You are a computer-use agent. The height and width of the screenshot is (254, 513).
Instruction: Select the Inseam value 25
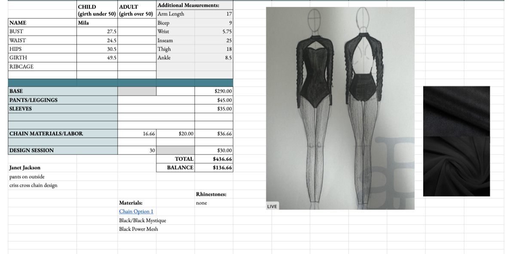pos(214,40)
